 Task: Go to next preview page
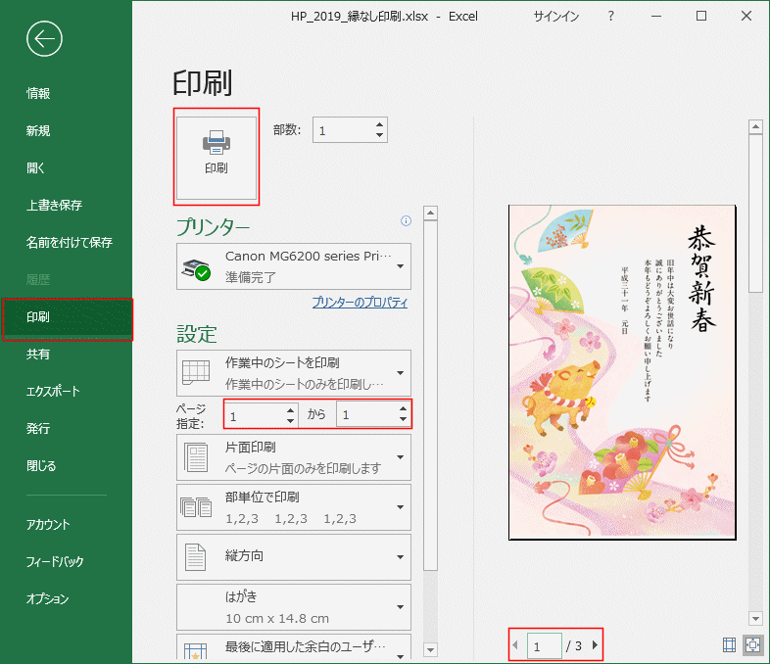[596, 644]
